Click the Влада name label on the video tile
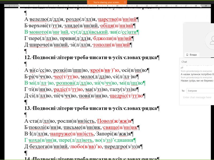This screenshot has height=160, width=214. 193,55
